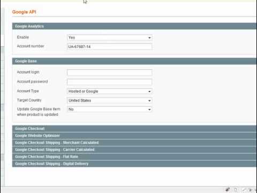Expand Google Checkout Shipping - Digital Delivery
Screen dimensions: 257x193
[x=134, y=164]
